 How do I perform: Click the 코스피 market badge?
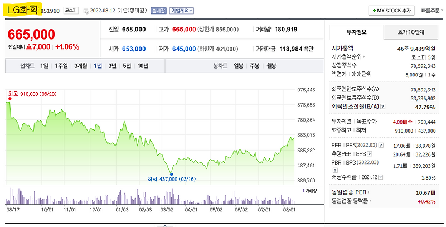pyautogui.click(x=71, y=11)
